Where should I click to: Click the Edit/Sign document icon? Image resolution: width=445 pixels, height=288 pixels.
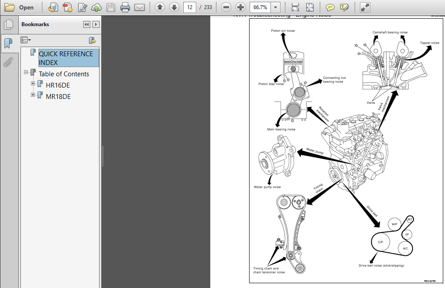click(x=82, y=7)
